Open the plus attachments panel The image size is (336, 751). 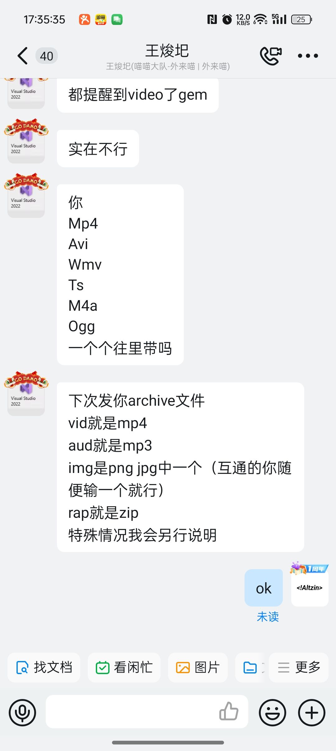[312, 713]
